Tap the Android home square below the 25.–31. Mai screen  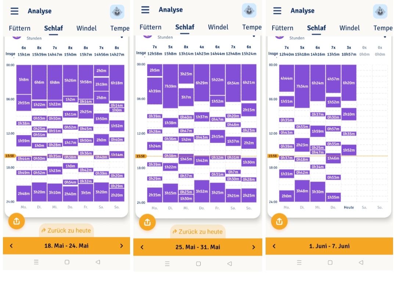[198, 264]
